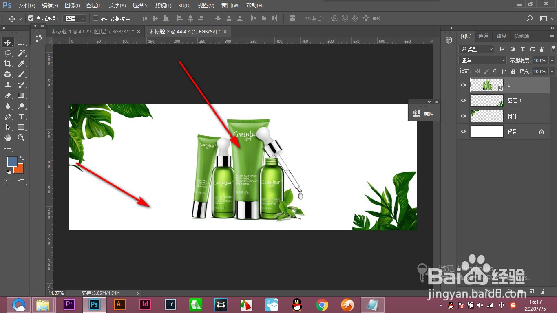Hide layer "图层 1" with its eye icon
This screenshot has width=557, height=313.
click(463, 101)
